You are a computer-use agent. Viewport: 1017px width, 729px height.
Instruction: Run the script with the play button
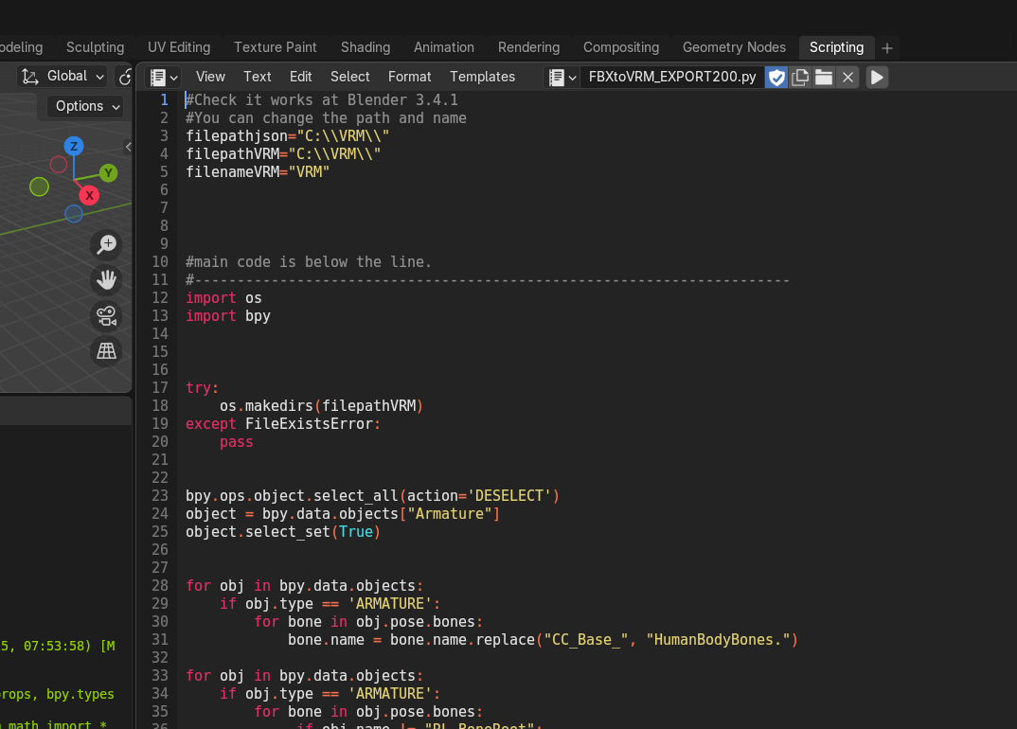[x=877, y=78]
